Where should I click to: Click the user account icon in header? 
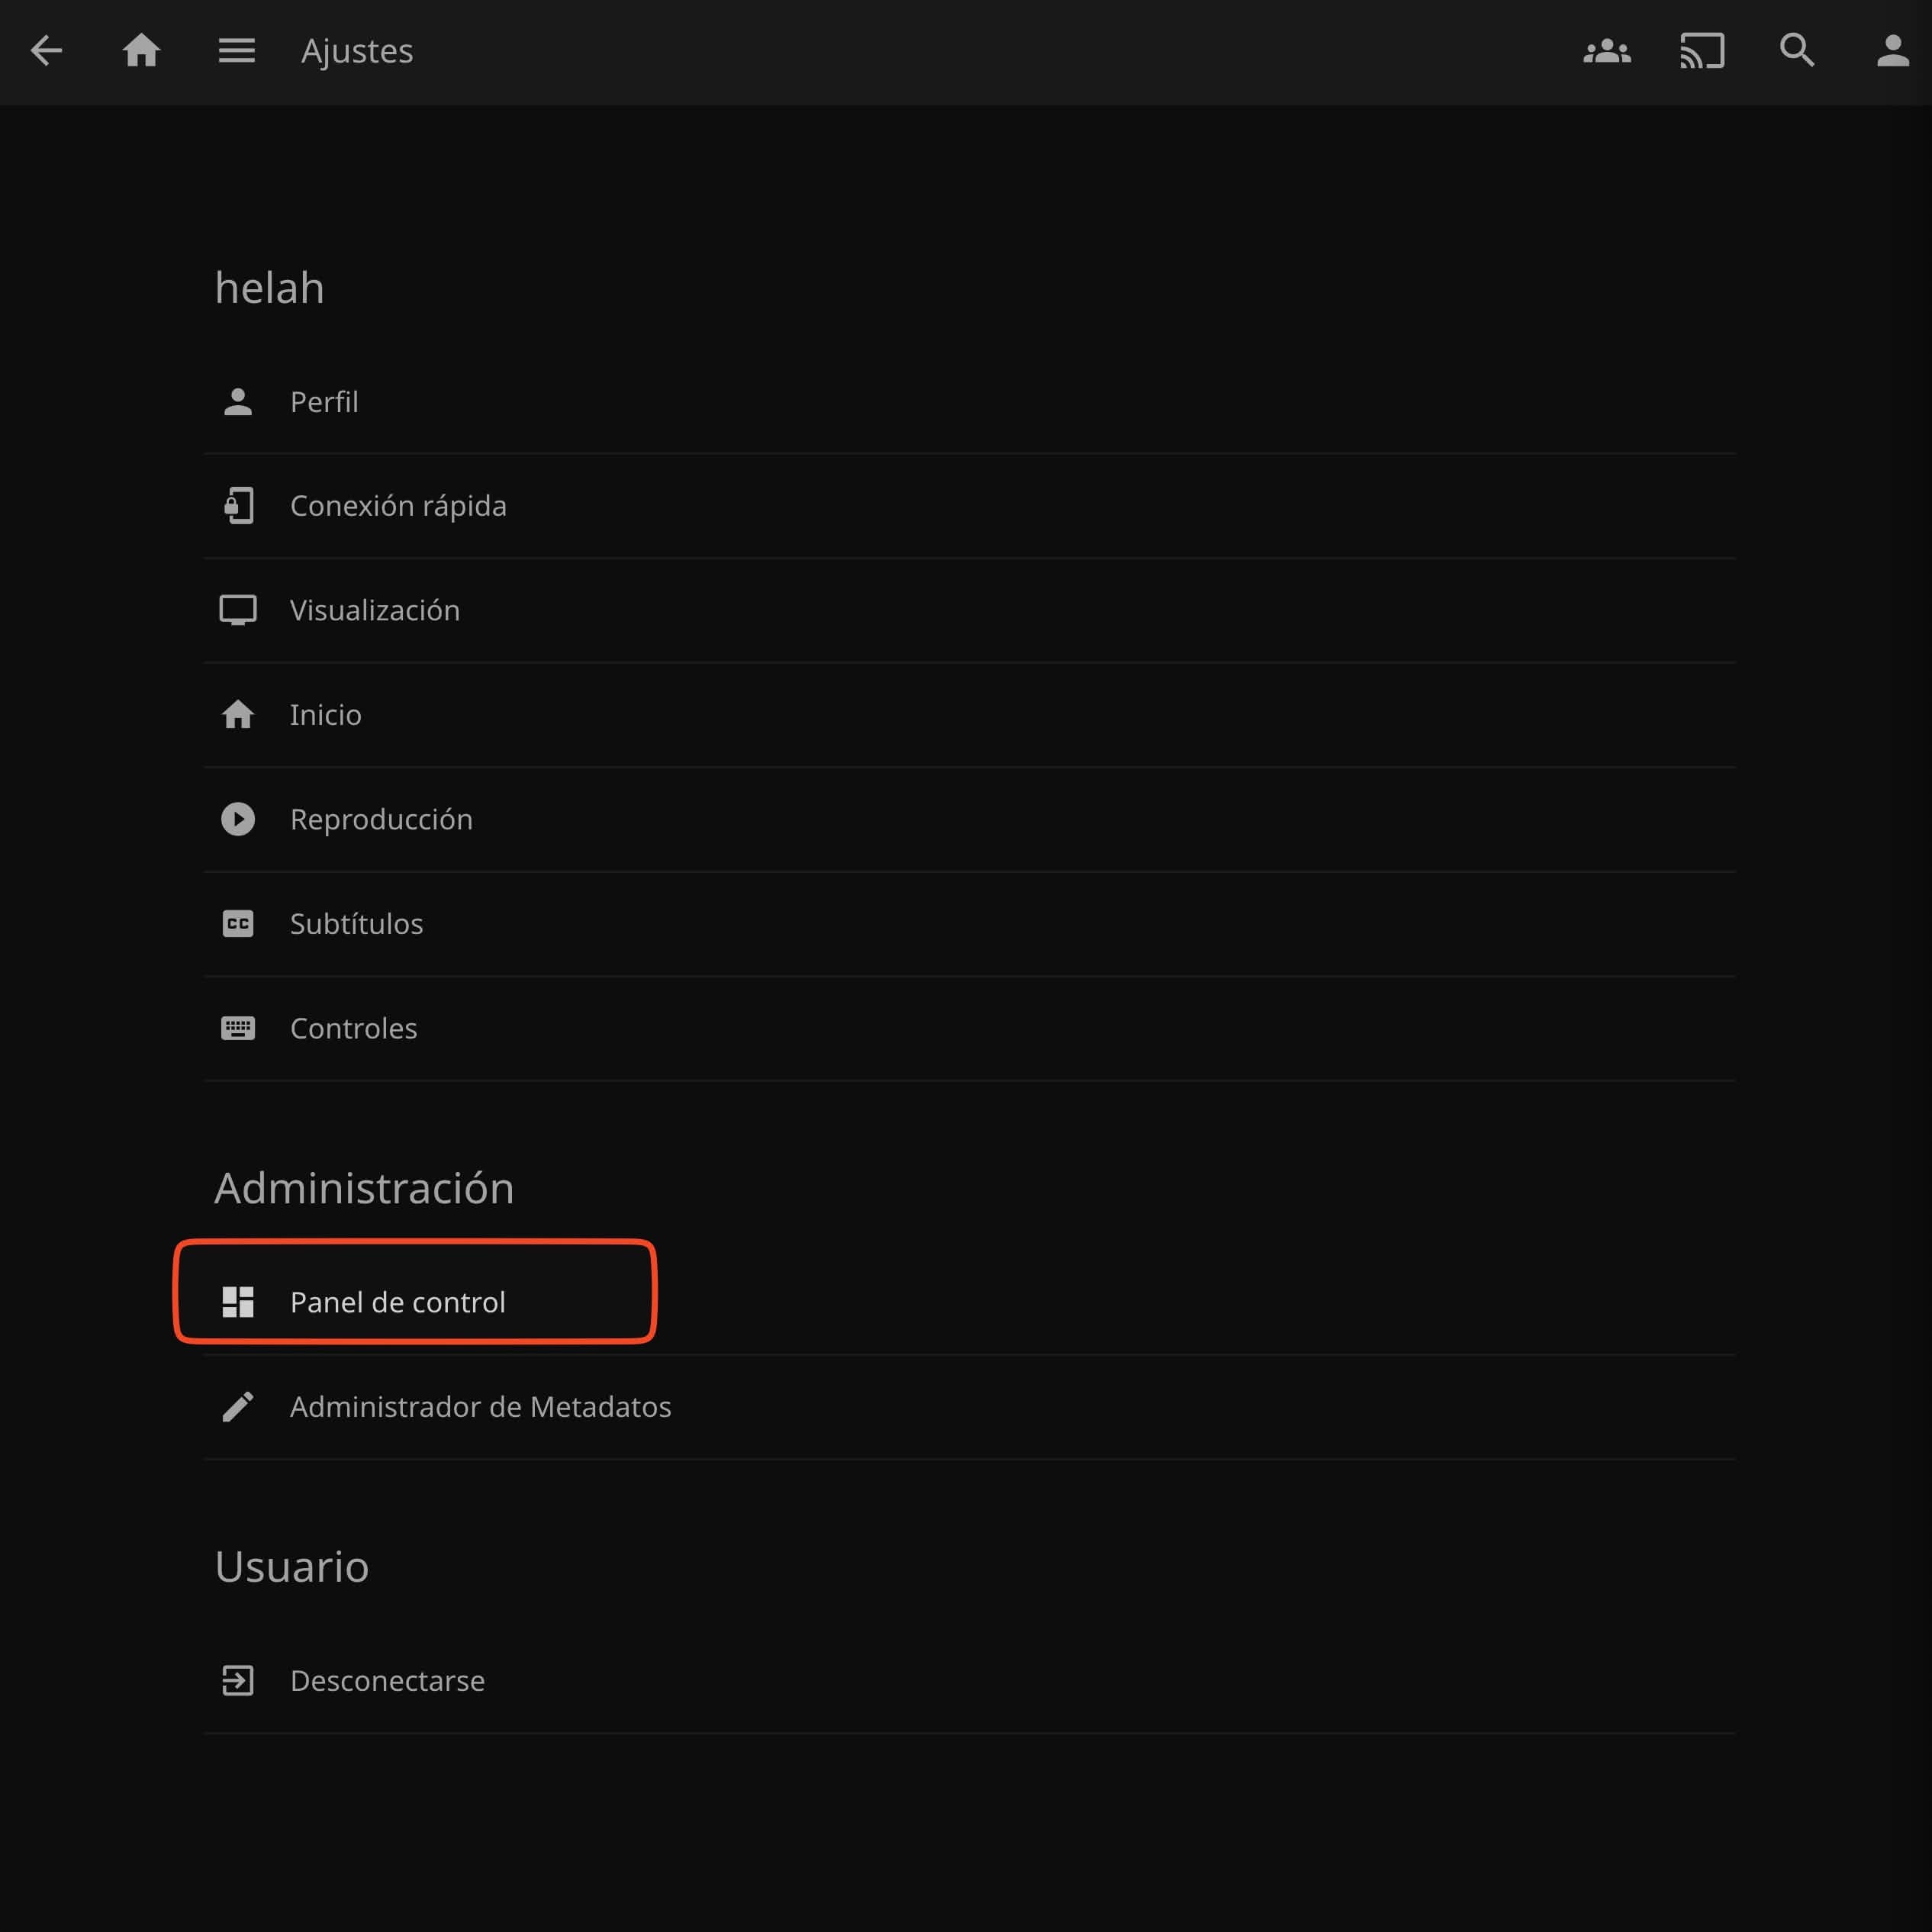point(1892,51)
